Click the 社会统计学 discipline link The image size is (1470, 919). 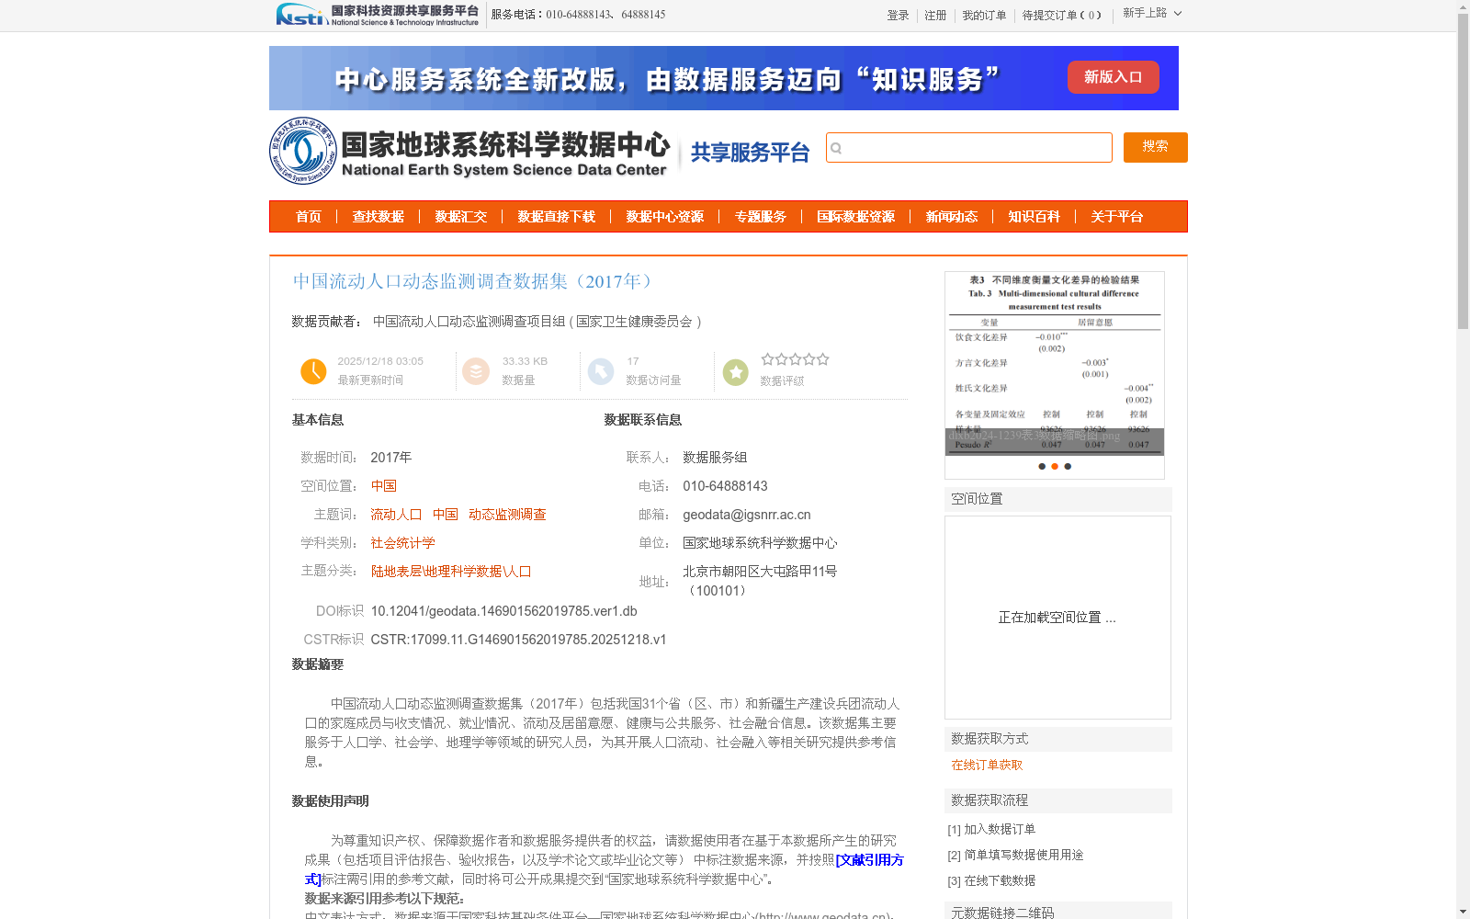pyautogui.click(x=403, y=543)
